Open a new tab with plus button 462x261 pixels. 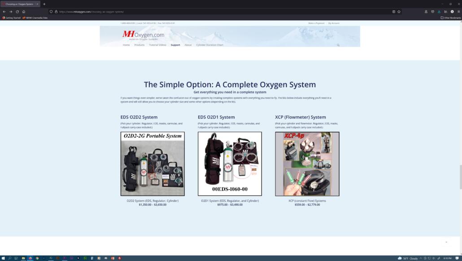[x=44, y=4]
